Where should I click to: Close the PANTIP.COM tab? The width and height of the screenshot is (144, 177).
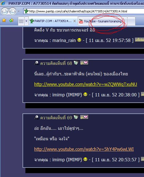coord(74,21)
